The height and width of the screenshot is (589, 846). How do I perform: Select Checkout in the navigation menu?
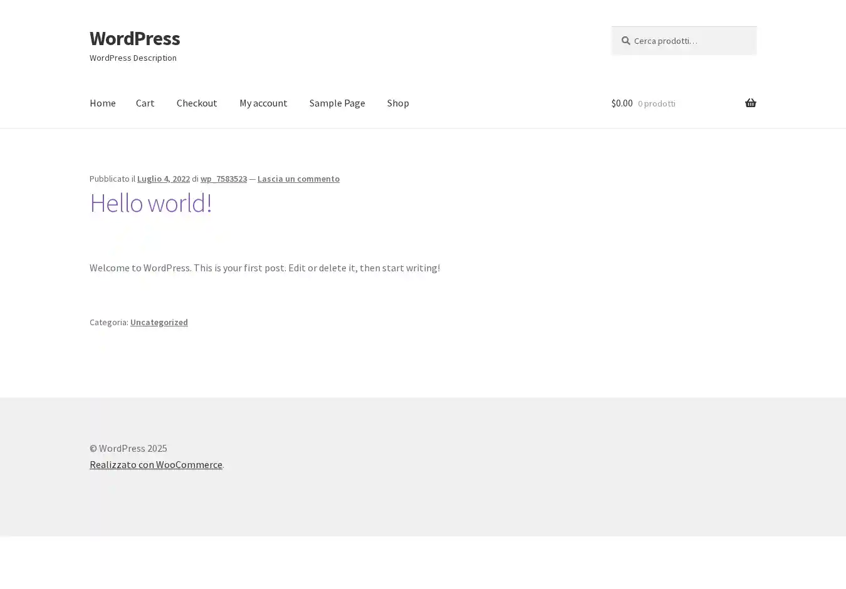coord(197,103)
